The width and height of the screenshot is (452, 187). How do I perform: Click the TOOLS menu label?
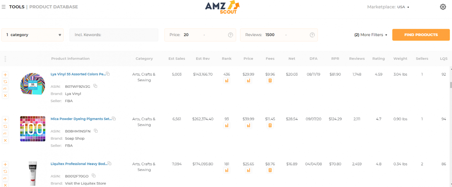pos(17,7)
